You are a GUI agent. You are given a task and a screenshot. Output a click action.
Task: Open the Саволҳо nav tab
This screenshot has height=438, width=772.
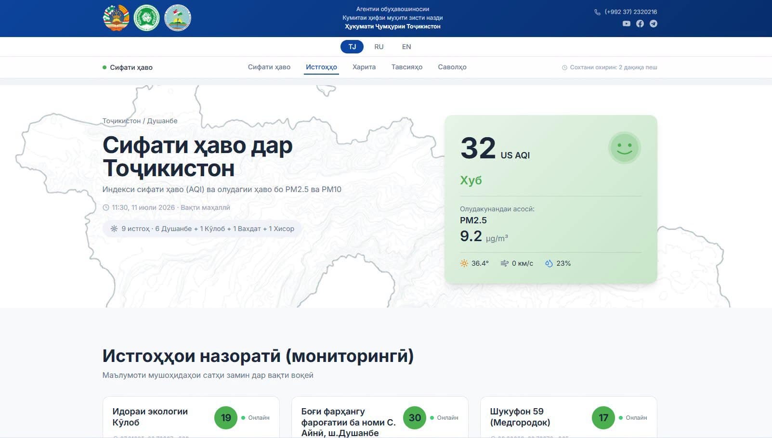(452, 67)
